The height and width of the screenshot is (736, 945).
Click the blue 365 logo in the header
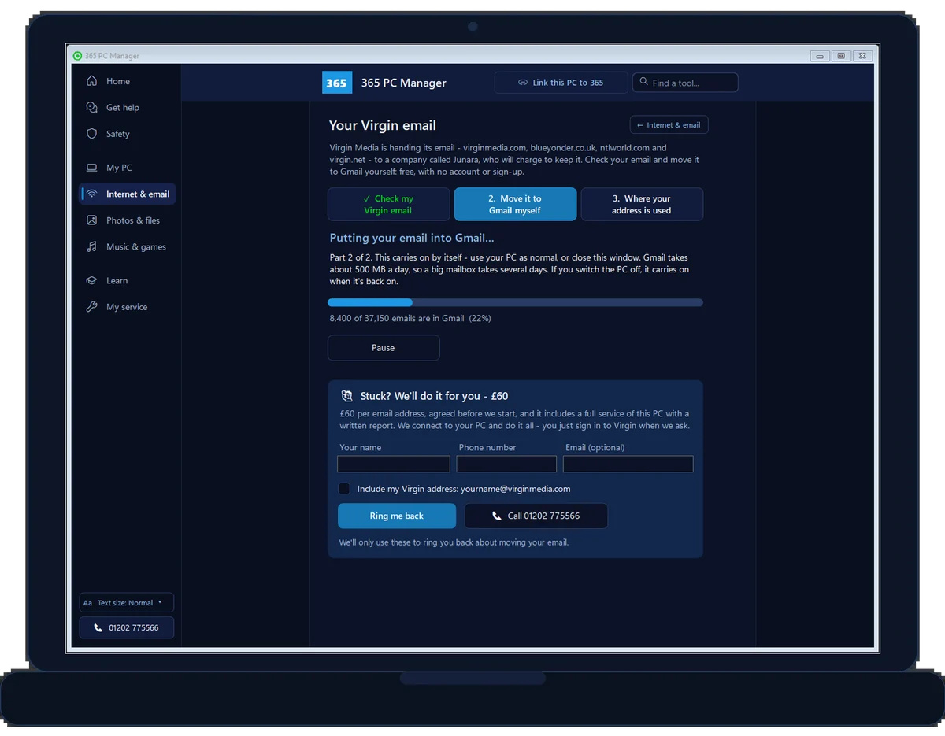pyautogui.click(x=337, y=83)
